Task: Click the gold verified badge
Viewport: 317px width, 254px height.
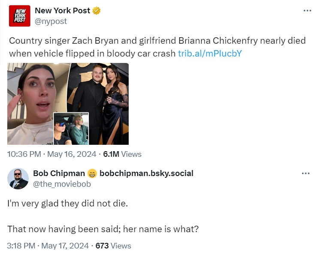Action: 97,11
